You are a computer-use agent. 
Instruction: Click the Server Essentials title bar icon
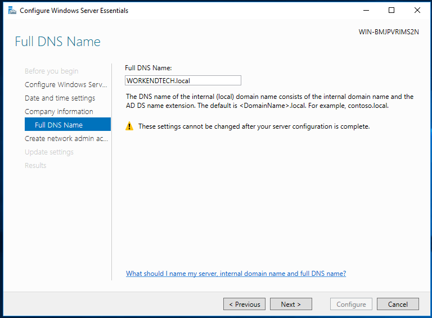click(x=12, y=11)
